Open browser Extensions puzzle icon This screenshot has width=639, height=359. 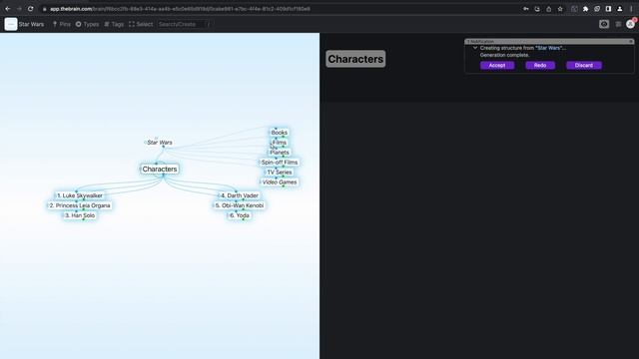pos(586,9)
